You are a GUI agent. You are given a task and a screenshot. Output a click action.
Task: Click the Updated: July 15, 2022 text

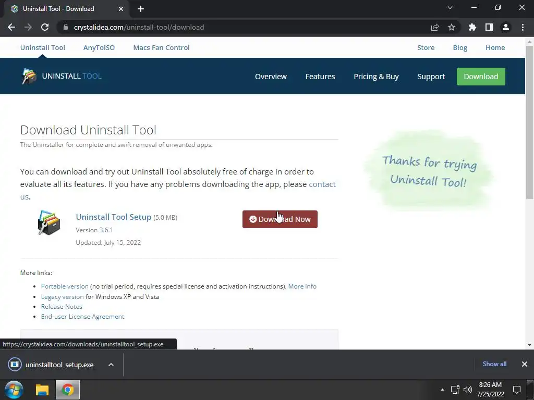click(108, 243)
